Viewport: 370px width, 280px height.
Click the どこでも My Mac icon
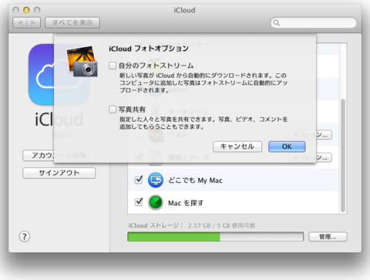point(156,180)
